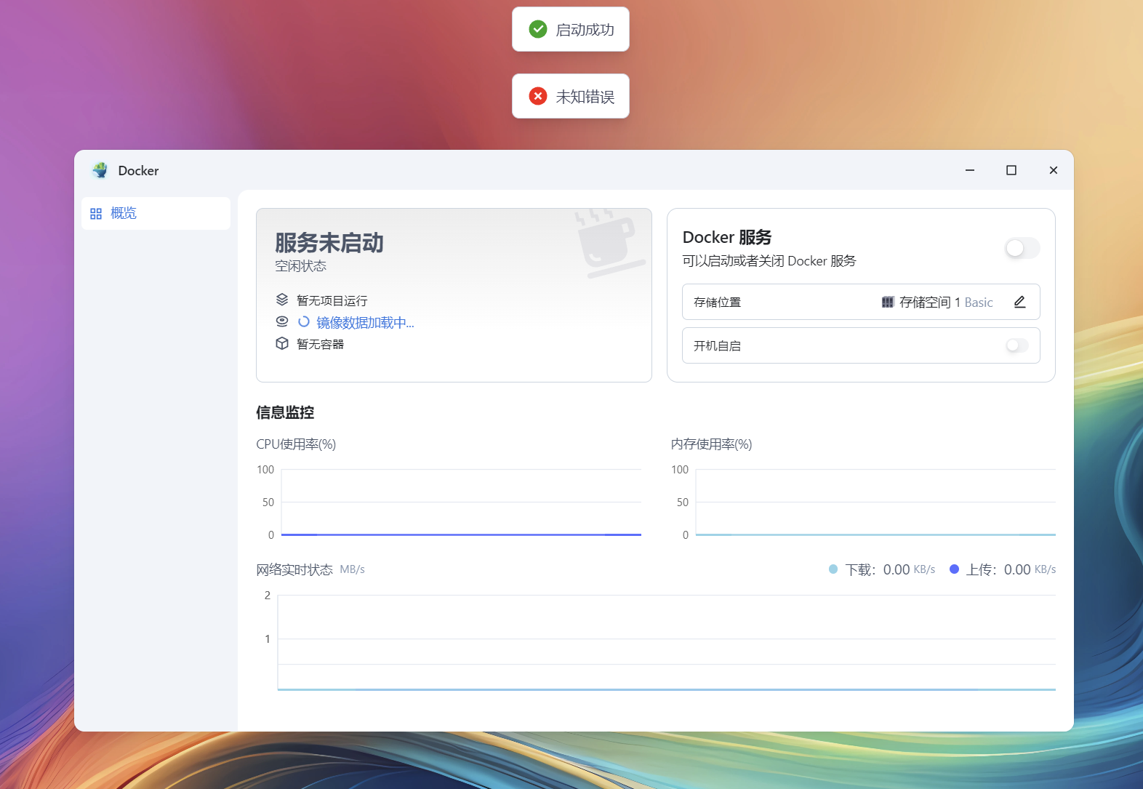Click the storage volume icon beside 存储空间 1

(887, 302)
